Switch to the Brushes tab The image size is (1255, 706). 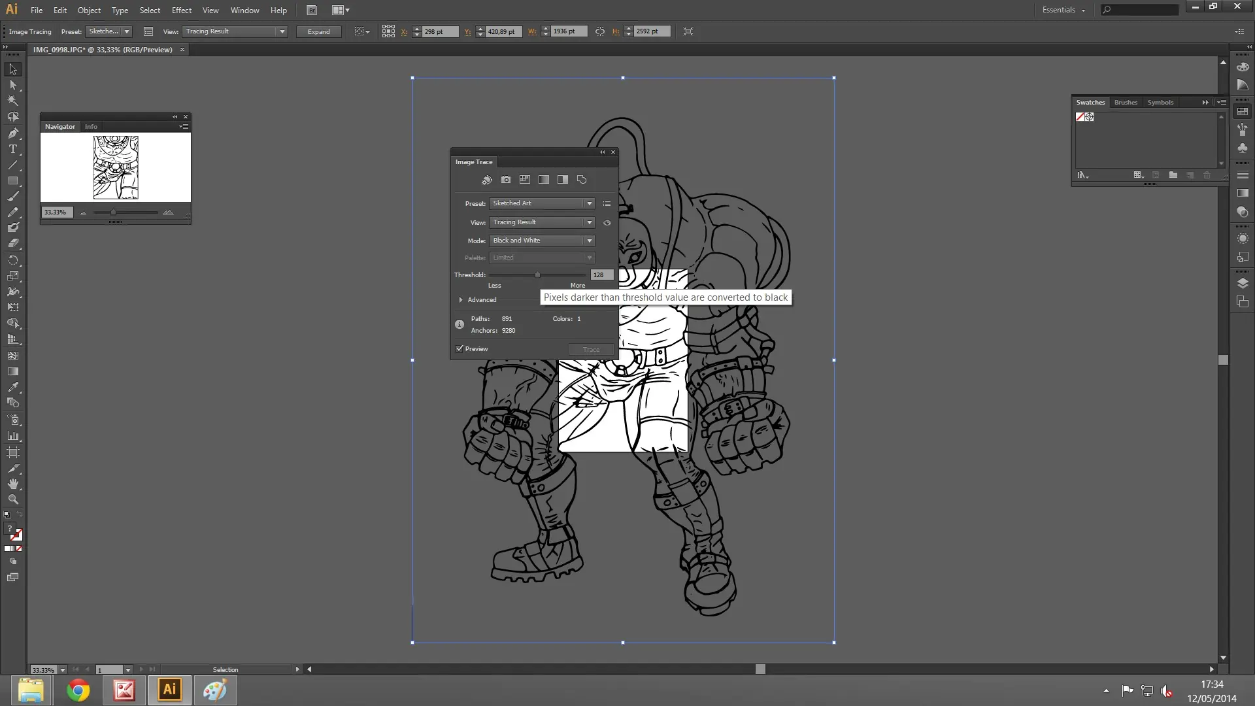1126,103
